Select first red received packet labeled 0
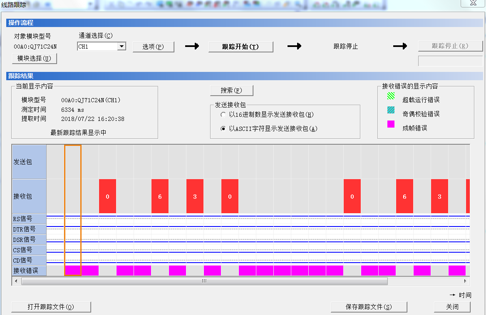Image resolution: width=486 pixels, height=315 pixels. tap(107, 196)
